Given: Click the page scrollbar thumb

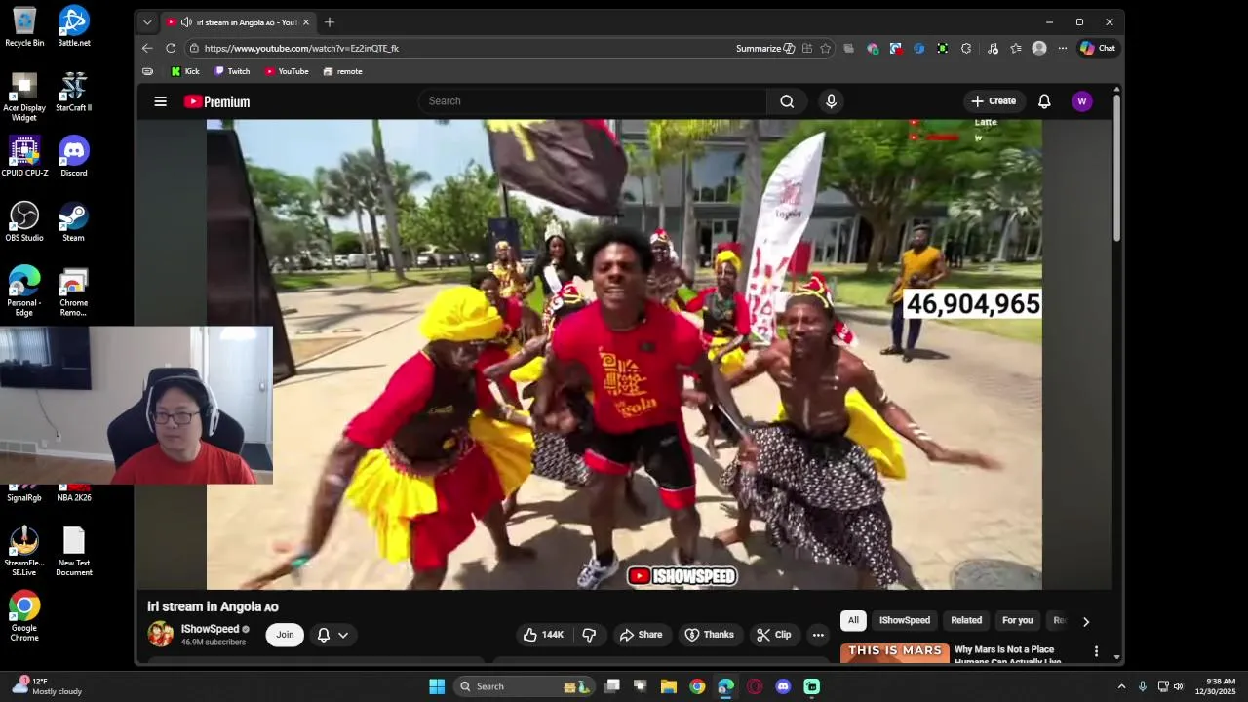Looking at the screenshot, I should tap(1117, 166).
